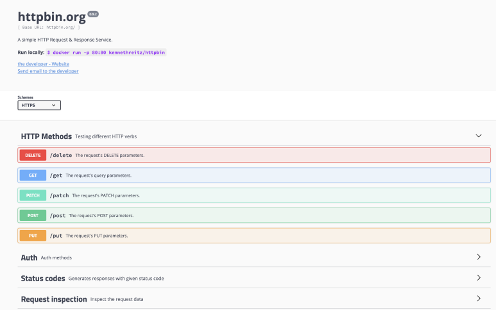
Task: Expand the Request inspection section chevron
Action: 479,298
